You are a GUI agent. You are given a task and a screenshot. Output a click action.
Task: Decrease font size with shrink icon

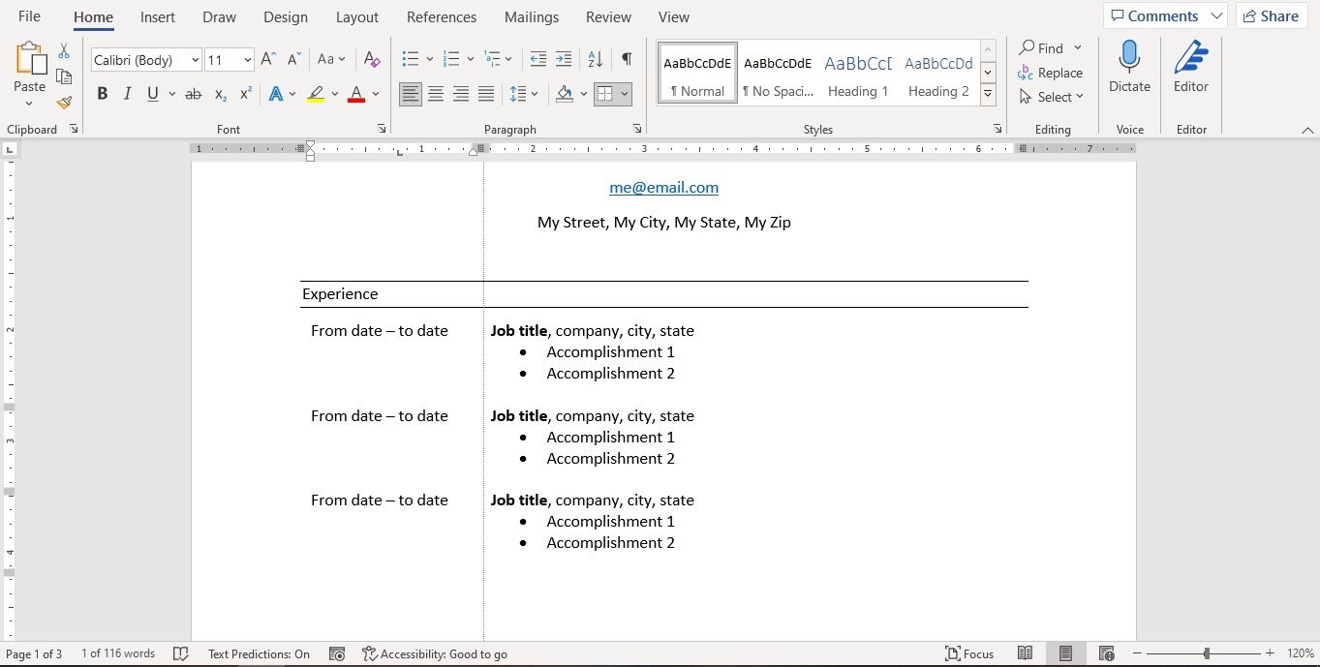pos(294,60)
